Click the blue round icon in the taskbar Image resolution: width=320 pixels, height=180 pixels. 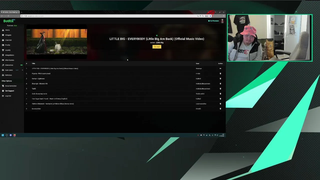[x=10, y=135]
